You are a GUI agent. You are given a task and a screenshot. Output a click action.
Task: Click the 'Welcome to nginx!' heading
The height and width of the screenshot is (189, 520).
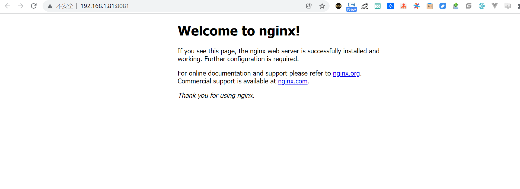pyautogui.click(x=239, y=31)
